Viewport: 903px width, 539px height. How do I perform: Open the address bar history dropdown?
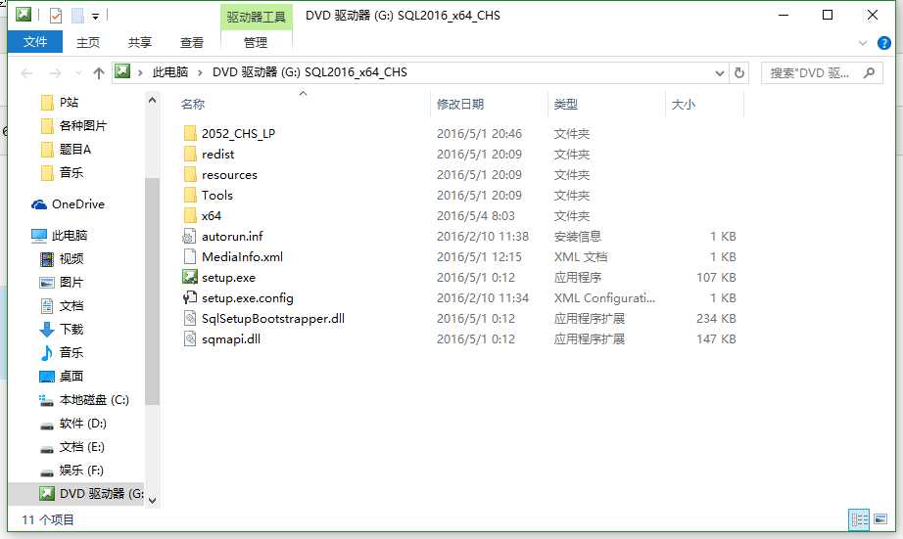coord(719,73)
